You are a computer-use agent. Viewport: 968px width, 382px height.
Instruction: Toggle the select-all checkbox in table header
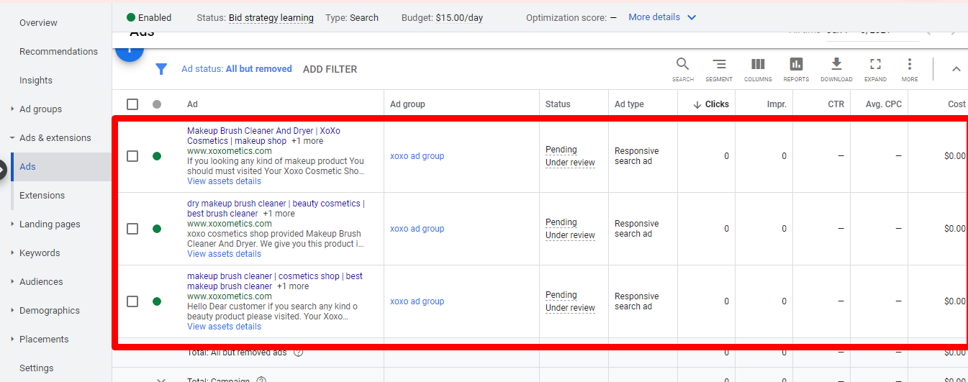[132, 104]
